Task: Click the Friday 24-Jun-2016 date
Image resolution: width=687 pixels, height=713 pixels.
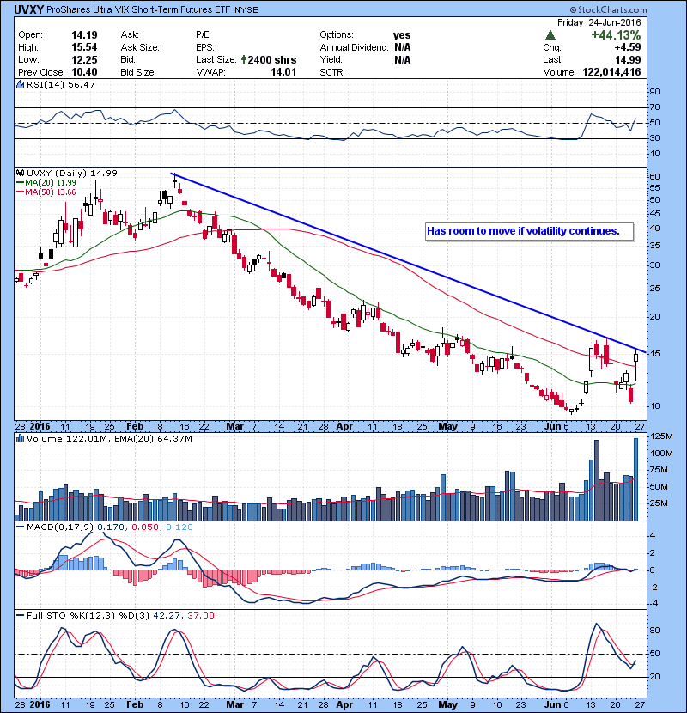Action: coord(599,22)
